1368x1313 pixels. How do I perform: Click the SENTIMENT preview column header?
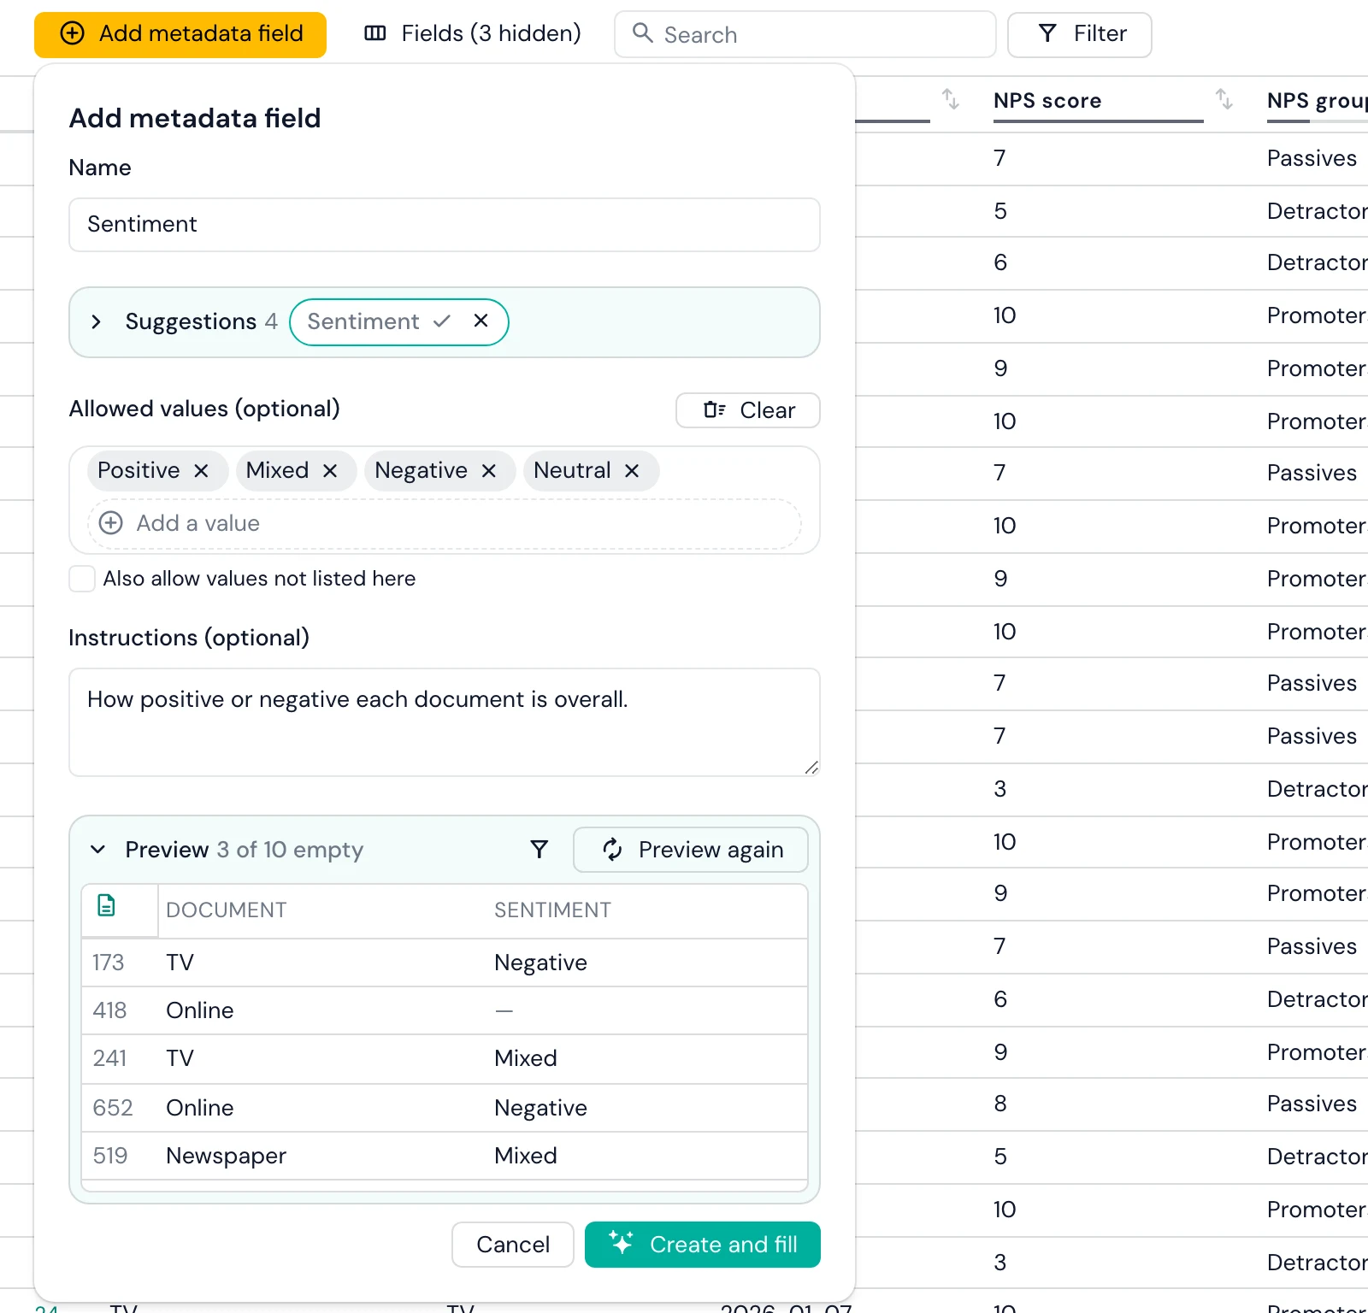point(552,910)
